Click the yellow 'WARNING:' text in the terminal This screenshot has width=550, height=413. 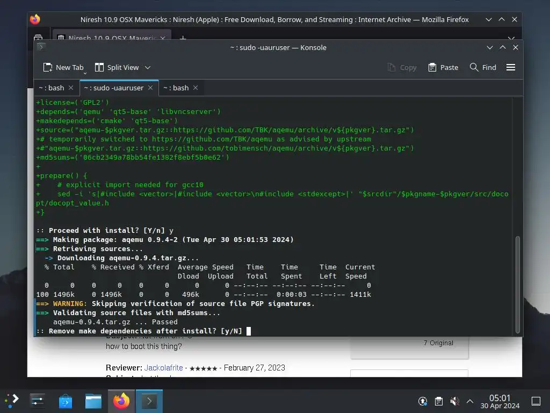[70, 303]
